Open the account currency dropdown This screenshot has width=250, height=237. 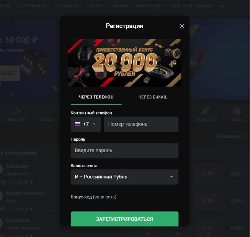[124, 177]
